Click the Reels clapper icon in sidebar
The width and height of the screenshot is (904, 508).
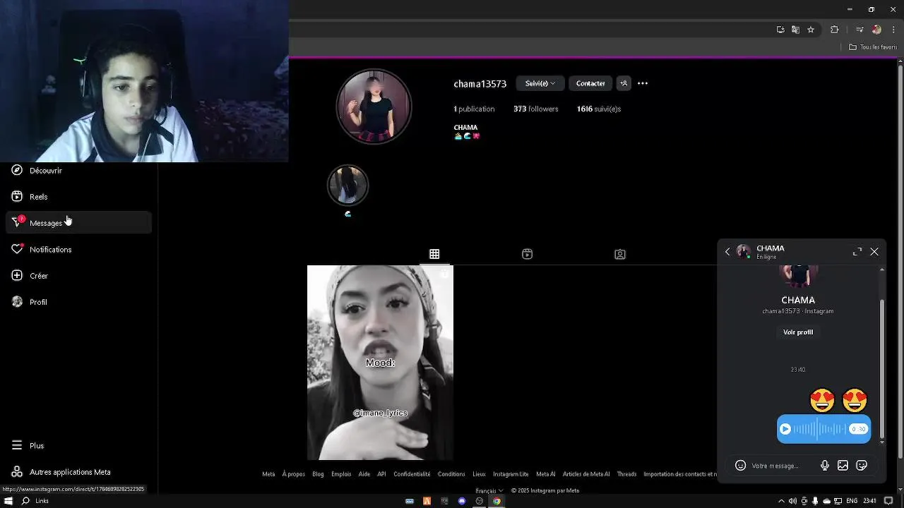pyautogui.click(x=17, y=197)
